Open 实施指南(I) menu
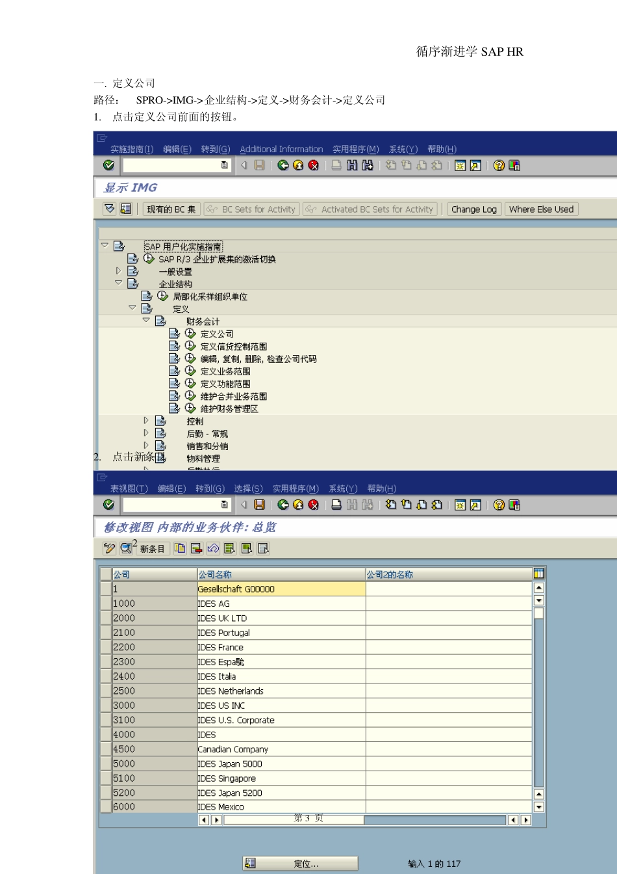 coord(132,149)
